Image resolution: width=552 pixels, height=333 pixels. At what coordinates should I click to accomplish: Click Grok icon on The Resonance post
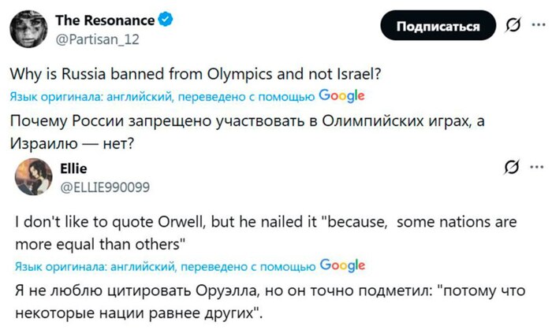(511, 26)
